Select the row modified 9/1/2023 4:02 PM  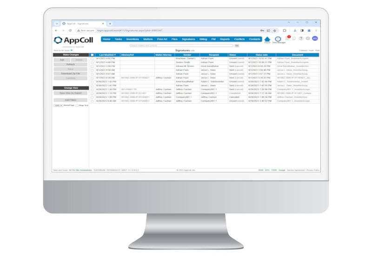click(92, 59)
